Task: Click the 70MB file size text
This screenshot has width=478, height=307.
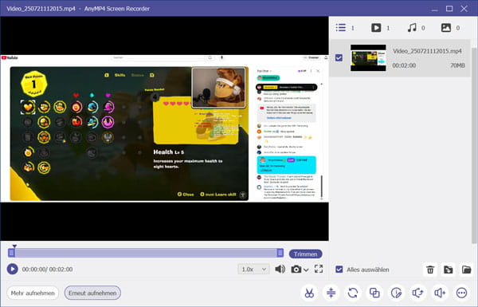Action: tap(457, 65)
